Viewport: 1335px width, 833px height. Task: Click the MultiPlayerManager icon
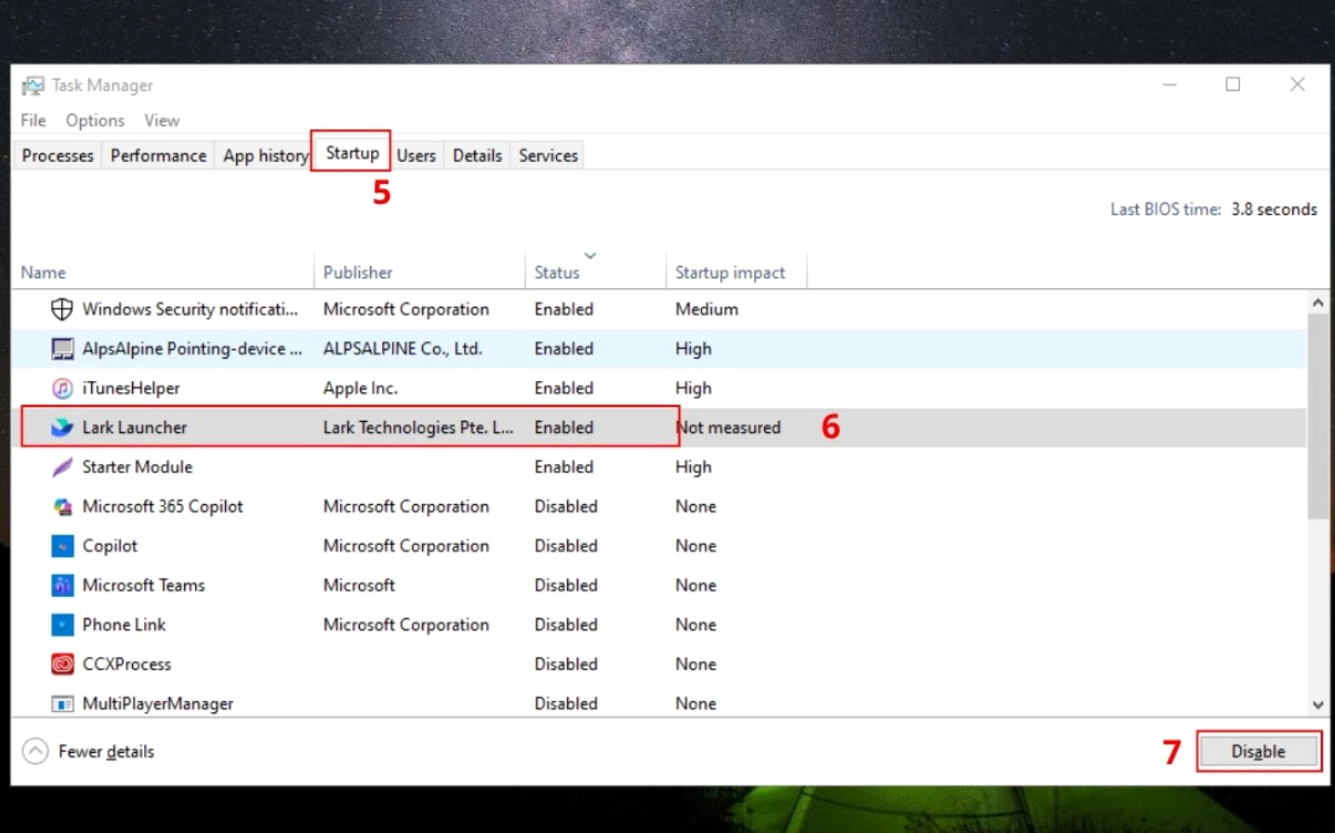61,703
